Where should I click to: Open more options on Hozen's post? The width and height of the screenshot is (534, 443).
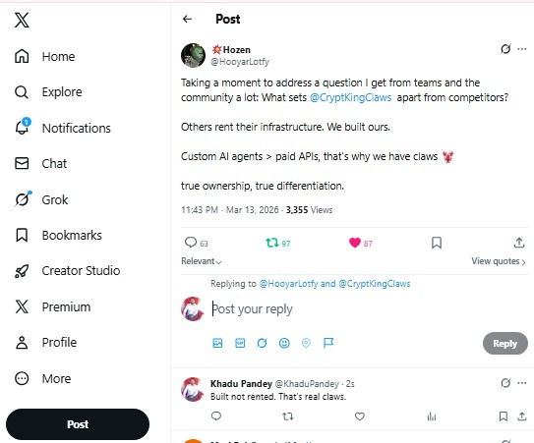point(522,49)
